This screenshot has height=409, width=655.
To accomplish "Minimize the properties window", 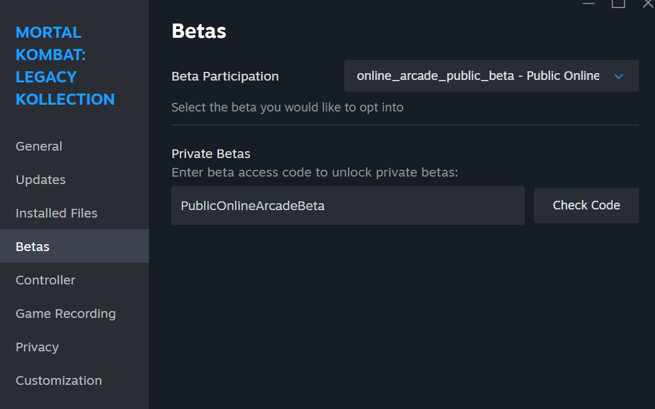I will (588, 3).
